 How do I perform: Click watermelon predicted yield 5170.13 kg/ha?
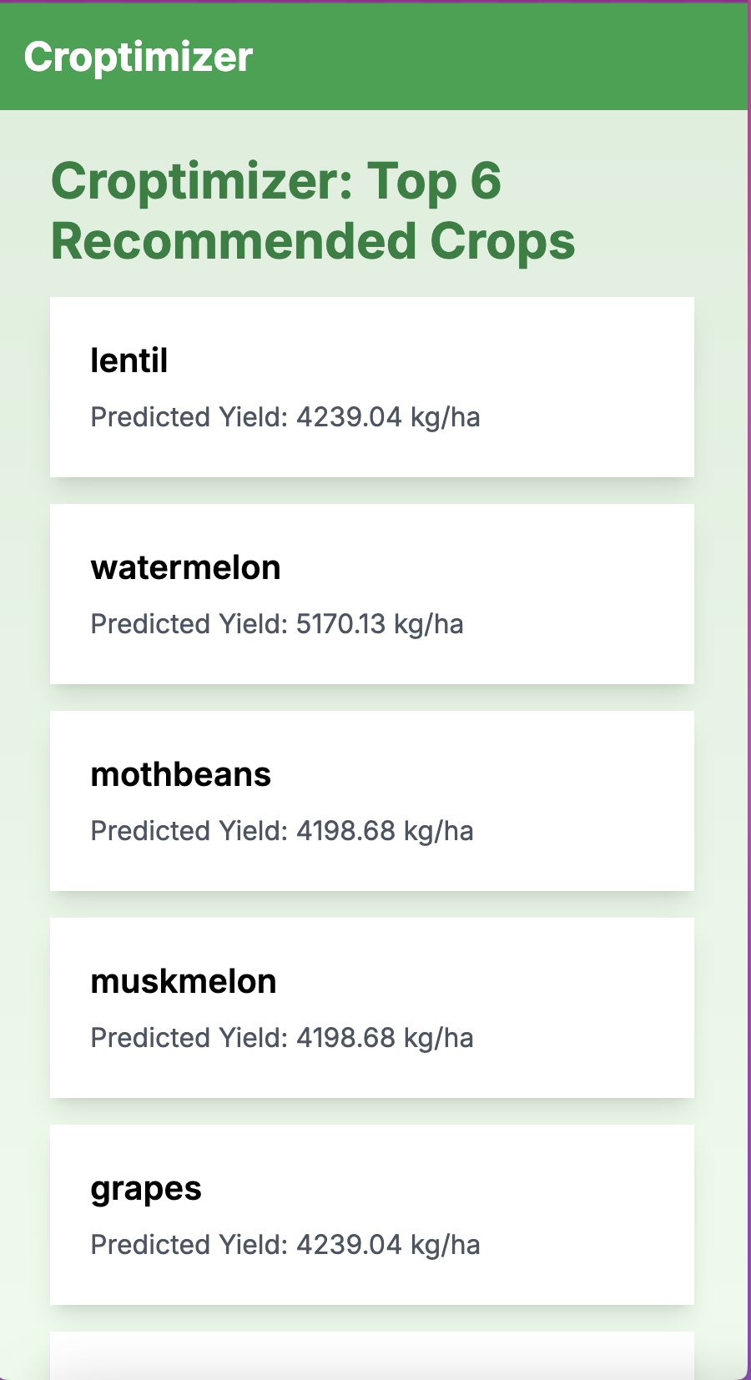click(x=276, y=624)
